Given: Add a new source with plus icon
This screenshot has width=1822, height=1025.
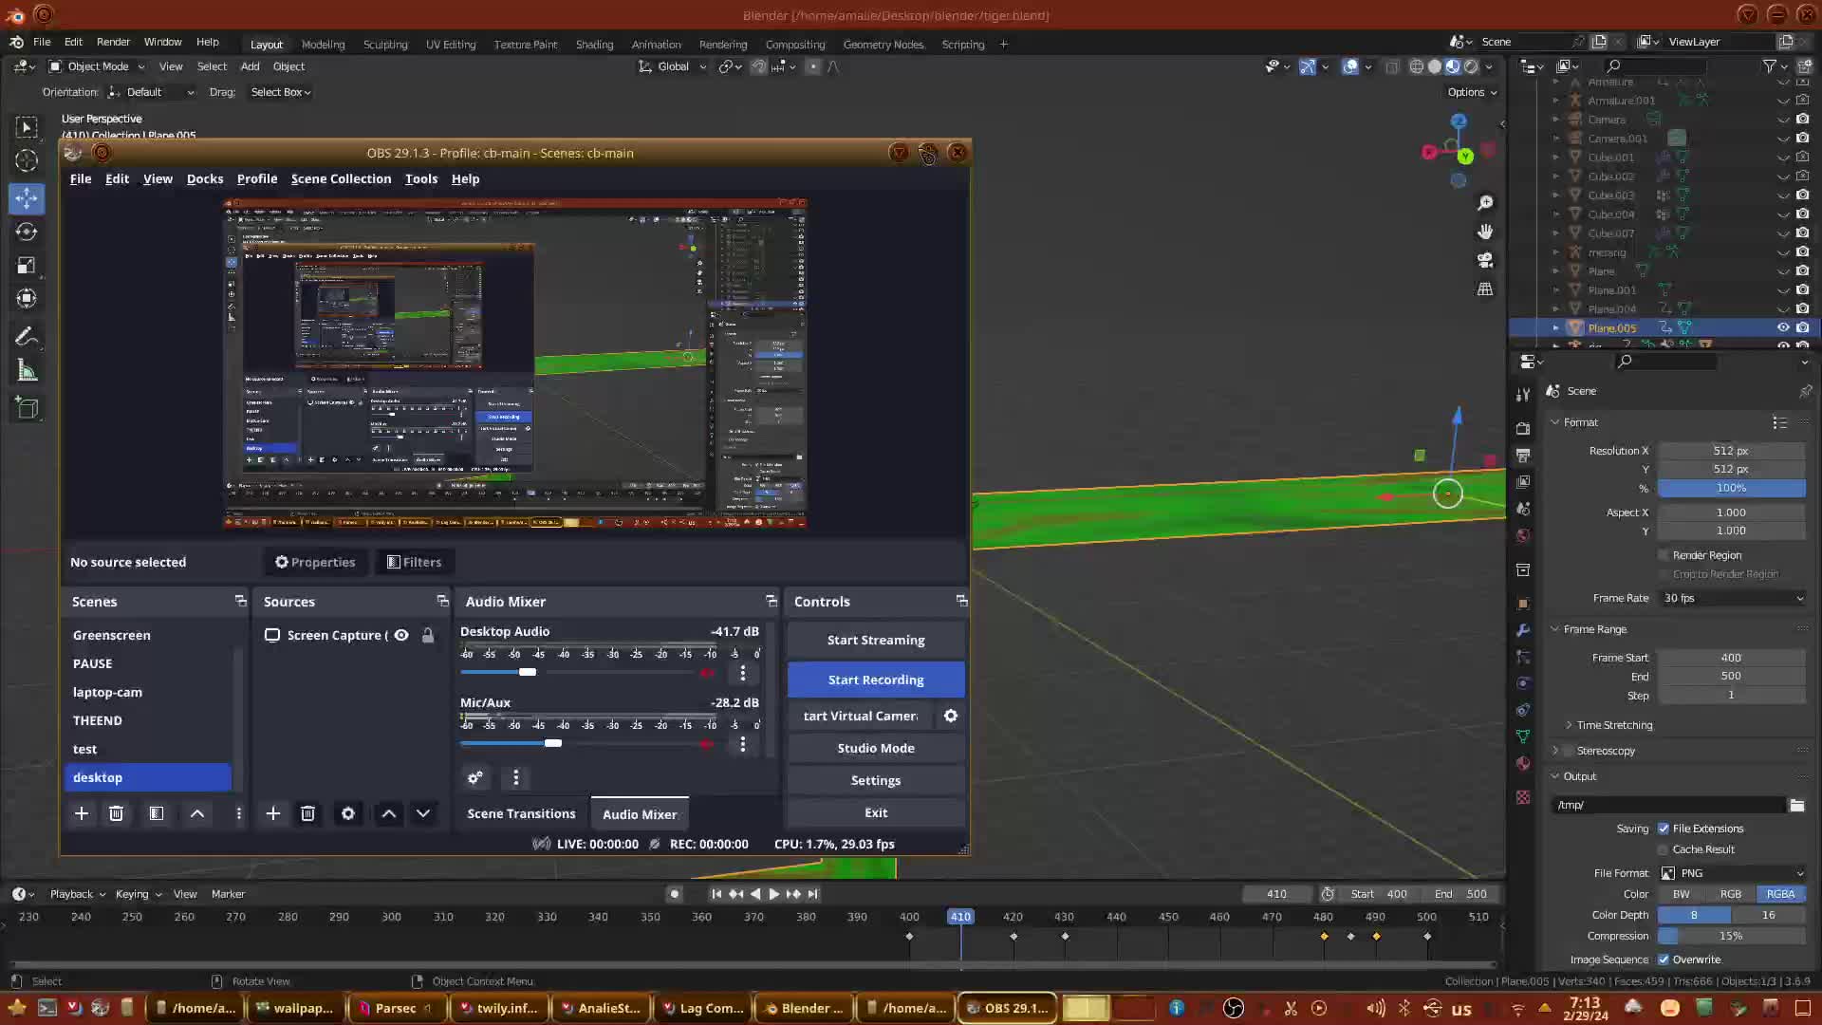Looking at the screenshot, I should (x=273, y=813).
